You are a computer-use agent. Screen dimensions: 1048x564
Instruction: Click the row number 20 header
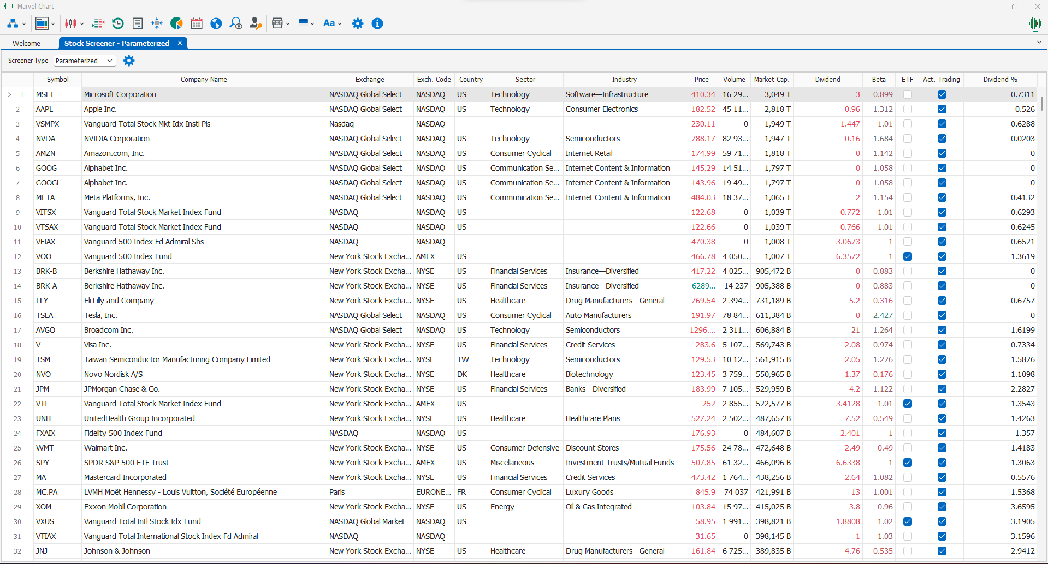(x=17, y=374)
